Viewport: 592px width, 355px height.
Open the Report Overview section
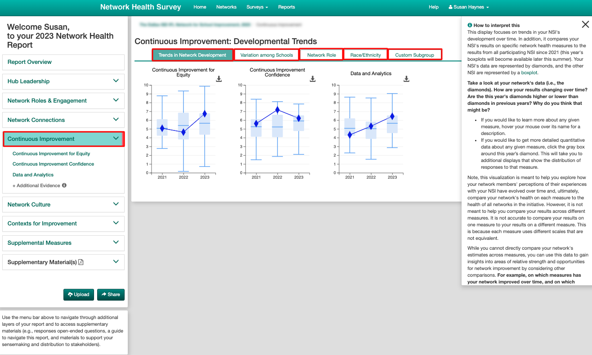tap(63, 62)
